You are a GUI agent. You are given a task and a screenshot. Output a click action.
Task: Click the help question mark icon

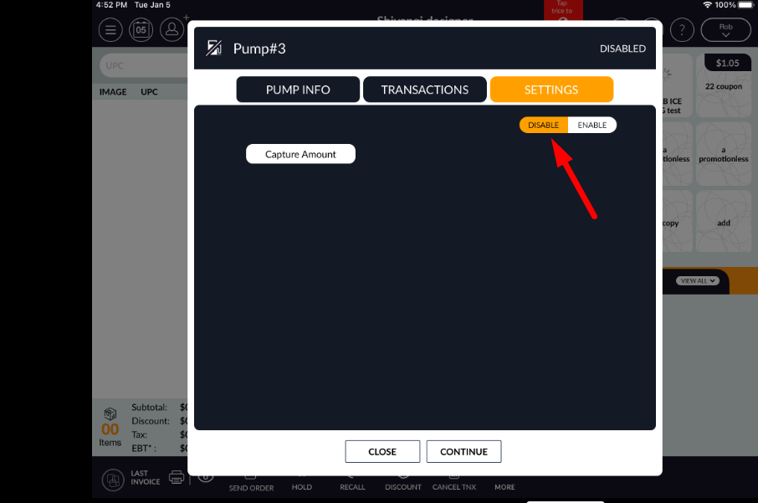pyautogui.click(x=683, y=31)
